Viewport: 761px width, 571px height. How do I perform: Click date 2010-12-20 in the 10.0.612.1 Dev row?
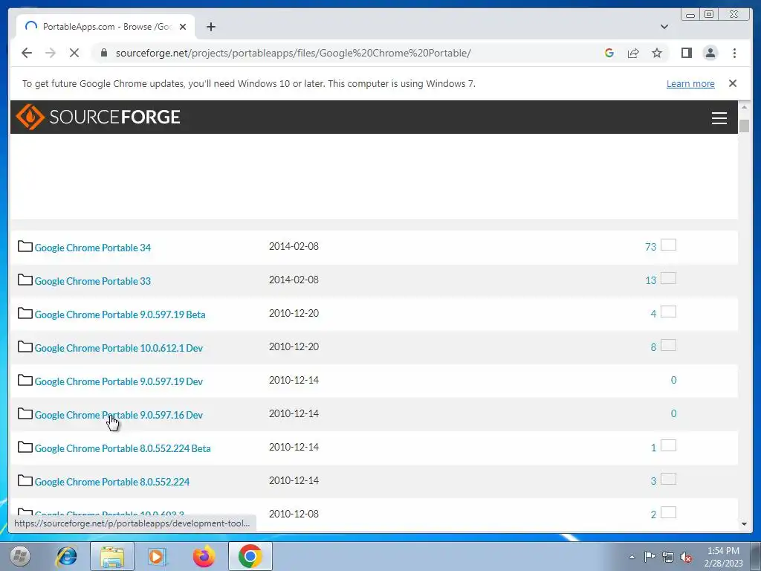(x=294, y=346)
